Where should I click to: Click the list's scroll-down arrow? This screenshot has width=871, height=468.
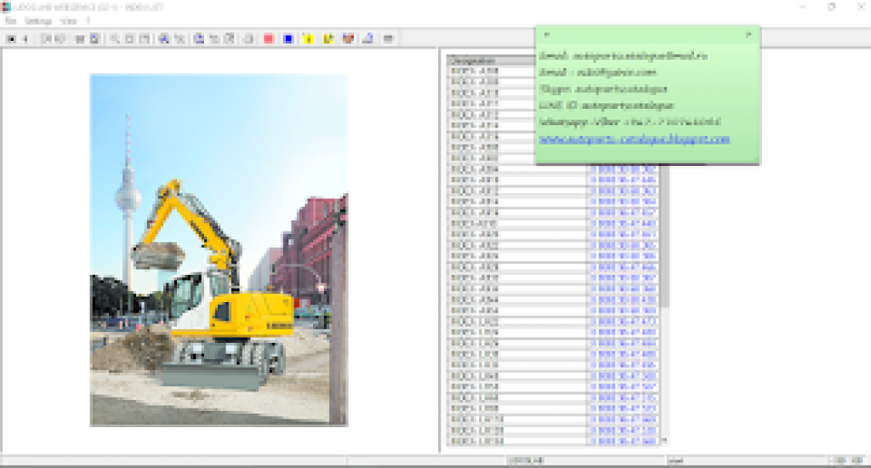[664, 441]
